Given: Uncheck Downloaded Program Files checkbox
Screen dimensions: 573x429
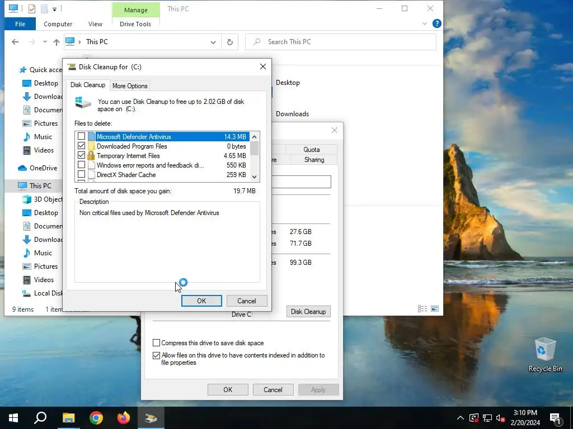Looking at the screenshot, I should click(82, 146).
